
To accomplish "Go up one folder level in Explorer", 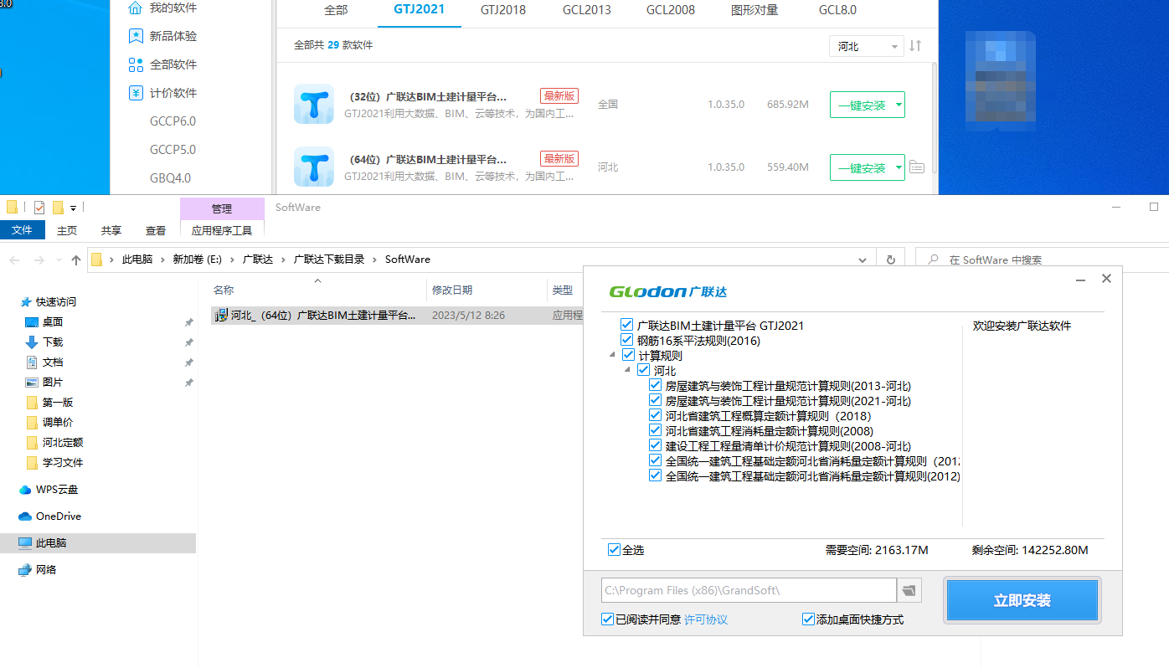I will (76, 260).
